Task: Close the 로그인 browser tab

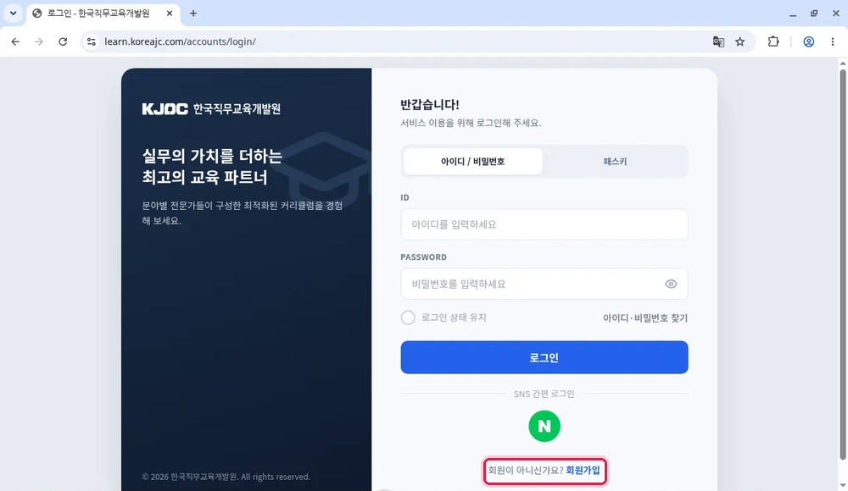Action: [170, 13]
